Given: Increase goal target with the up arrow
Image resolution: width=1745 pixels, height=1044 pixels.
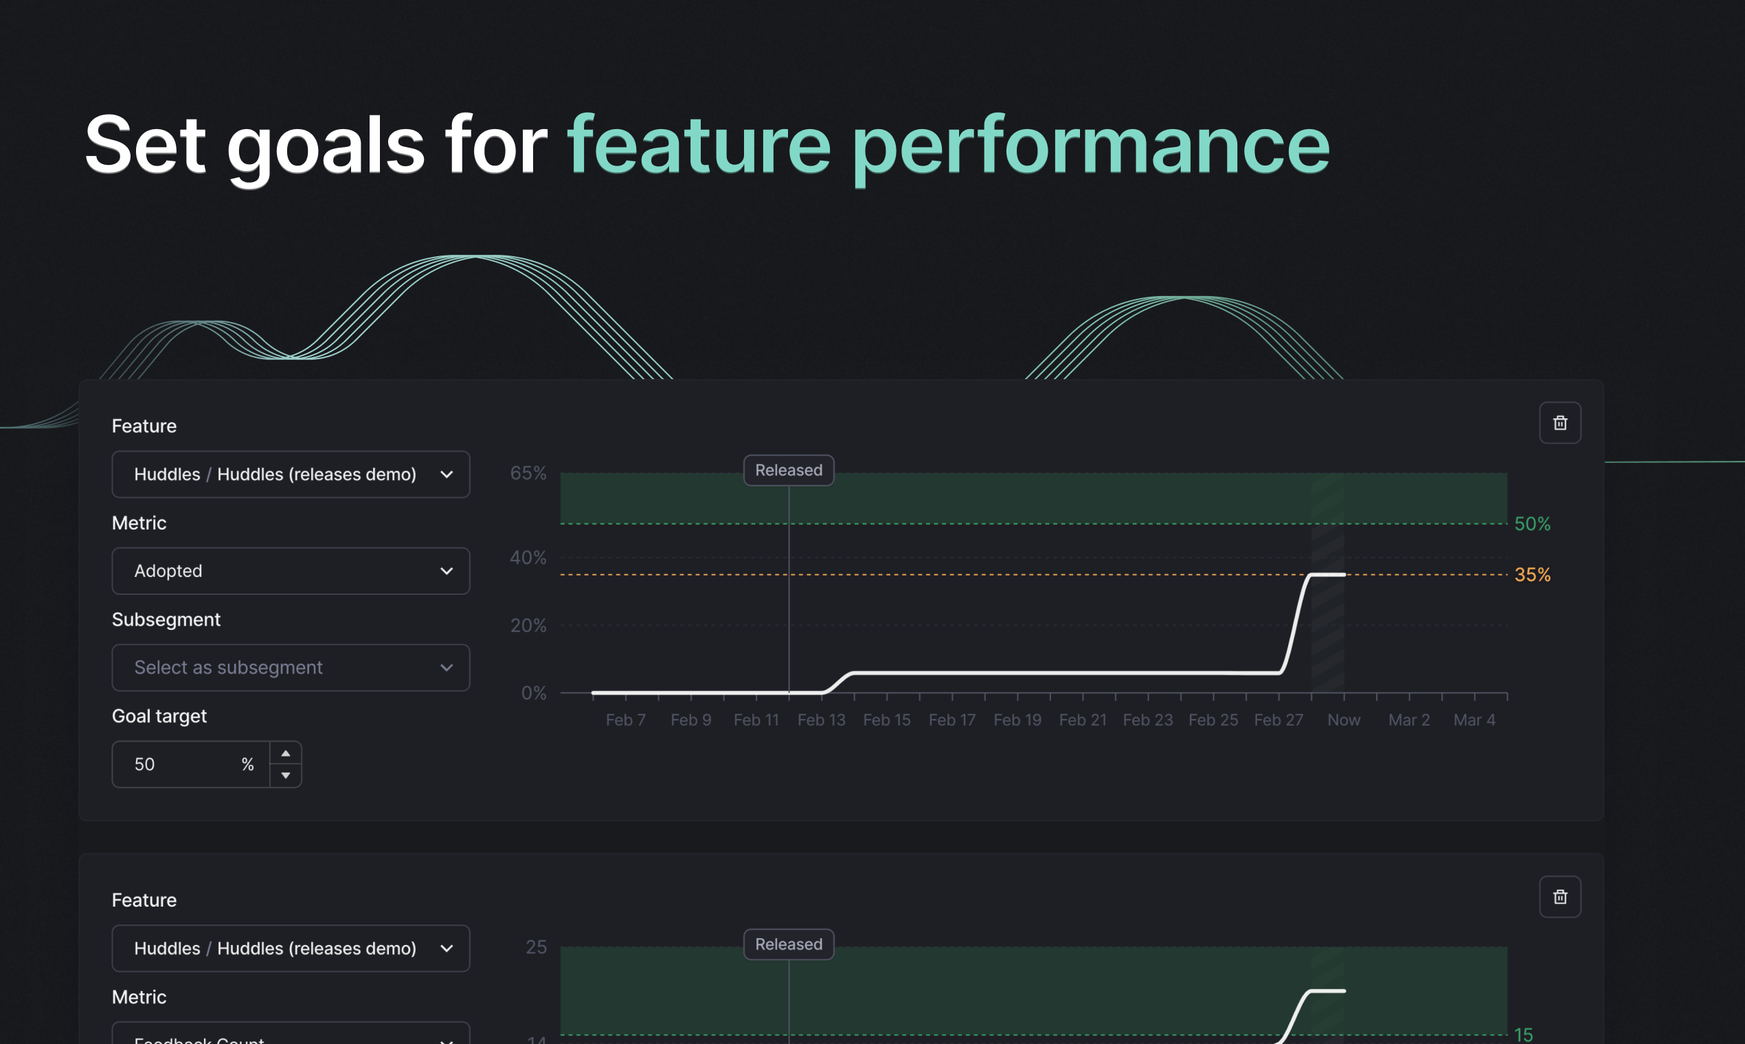Looking at the screenshot, I should [286, 753].
